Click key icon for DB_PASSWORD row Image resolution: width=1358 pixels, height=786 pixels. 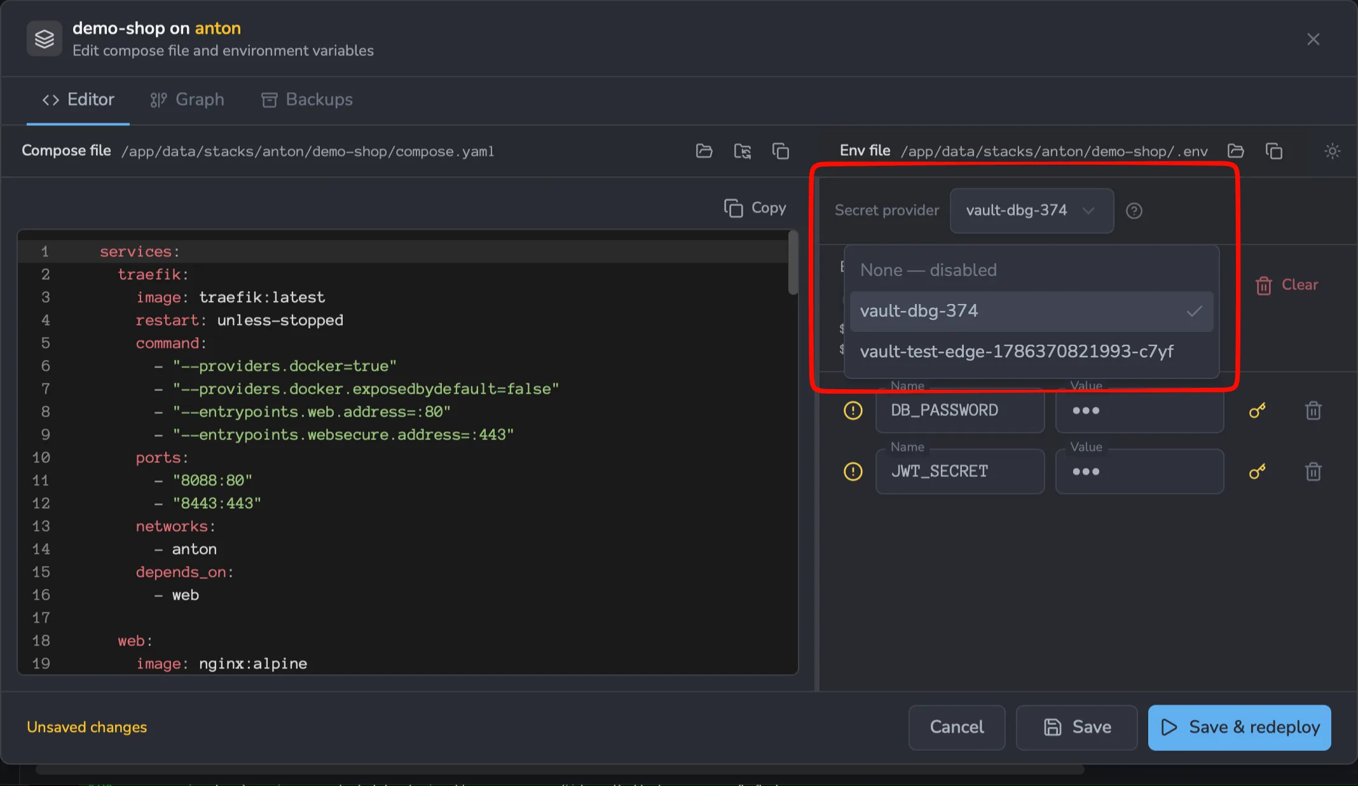click(1257, 411)
